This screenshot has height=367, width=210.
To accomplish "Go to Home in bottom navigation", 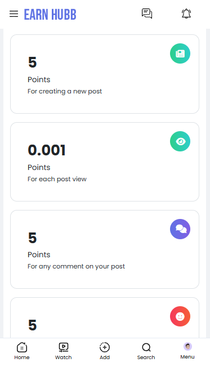I will 22,351.
